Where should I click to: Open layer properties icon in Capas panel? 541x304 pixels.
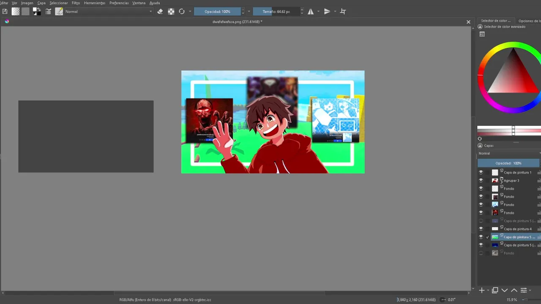[524, 290]
